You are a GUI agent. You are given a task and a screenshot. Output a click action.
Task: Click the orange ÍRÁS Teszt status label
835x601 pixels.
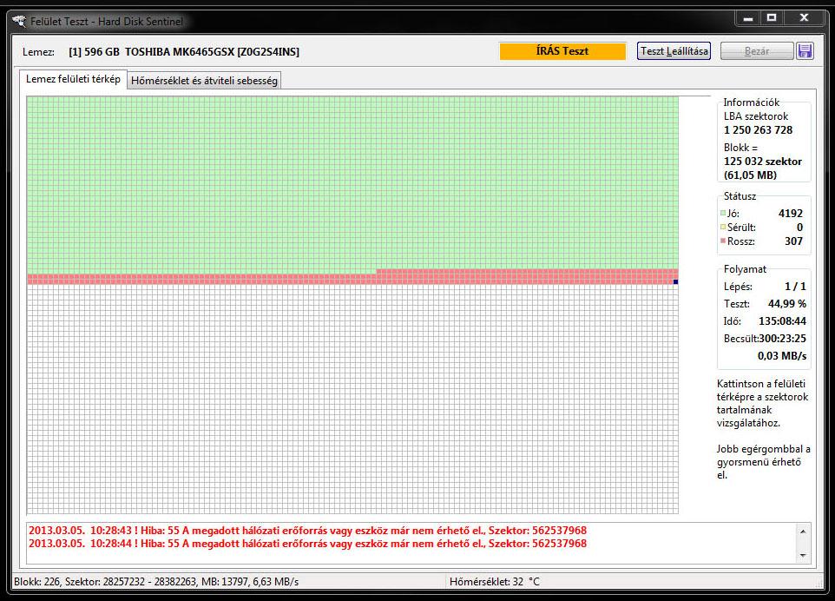click(x=562, y=51)
